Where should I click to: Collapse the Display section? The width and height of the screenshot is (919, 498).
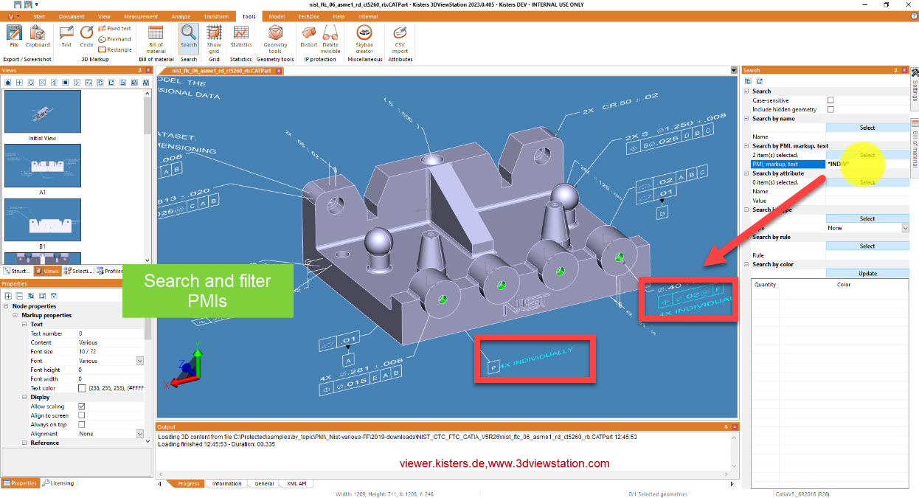(24, 397)
